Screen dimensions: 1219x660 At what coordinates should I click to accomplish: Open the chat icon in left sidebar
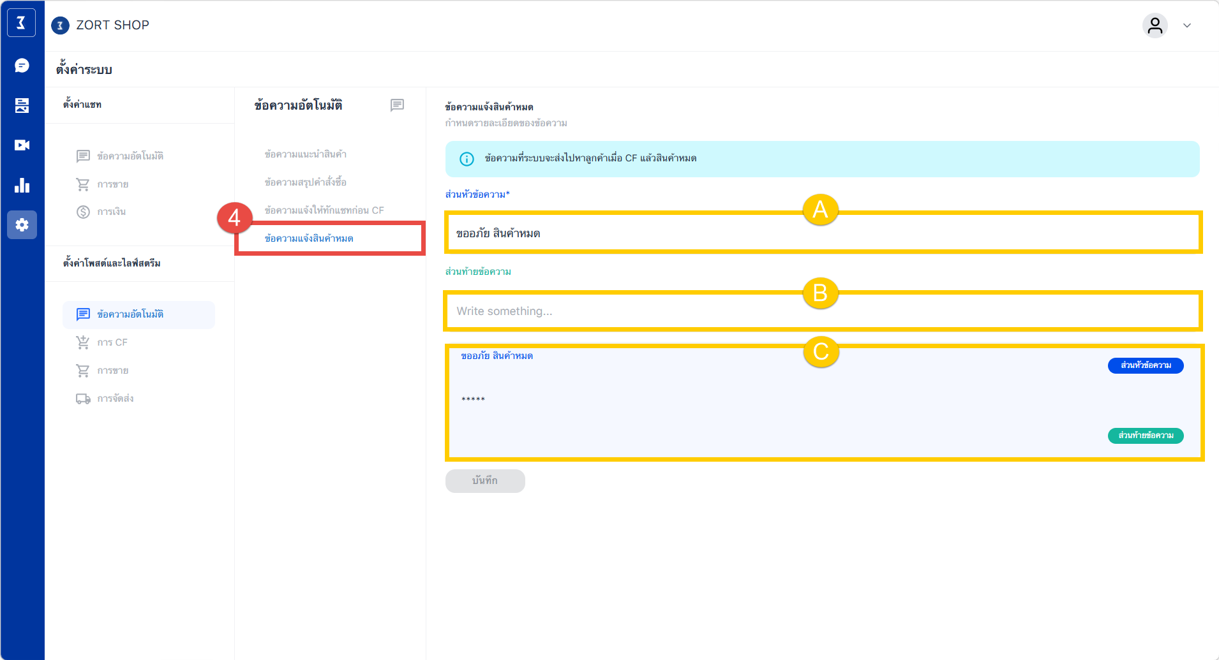pyautogui.click(x=22, y=66)
